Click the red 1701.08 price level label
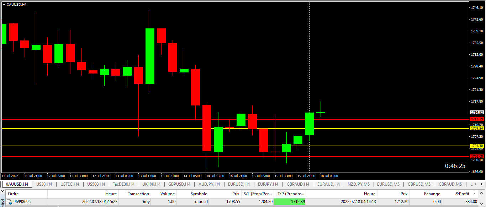The width and height of the screenshot is (486, 207). 476,157
